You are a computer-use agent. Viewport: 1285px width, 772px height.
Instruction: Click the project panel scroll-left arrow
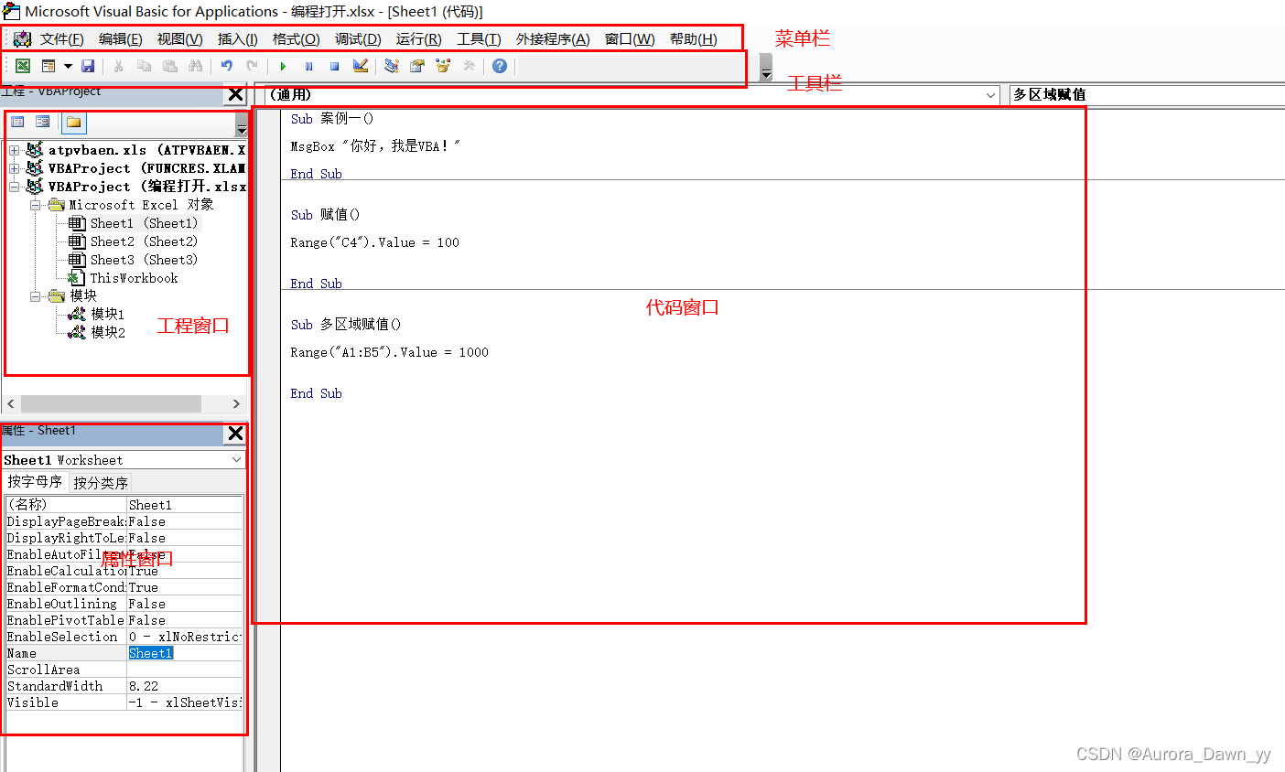[11, 403]
